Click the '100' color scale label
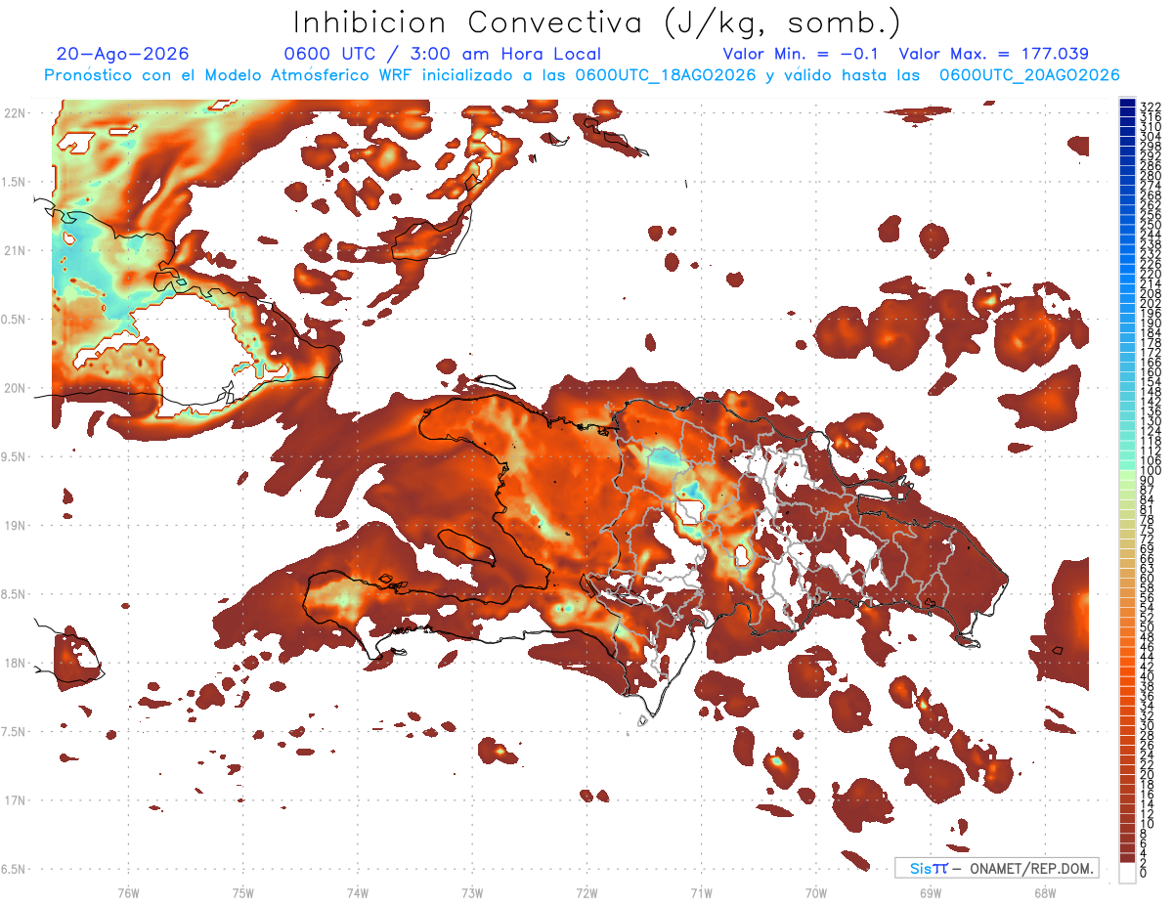Screen dimensions: 1173x906 pos(1150,471)
